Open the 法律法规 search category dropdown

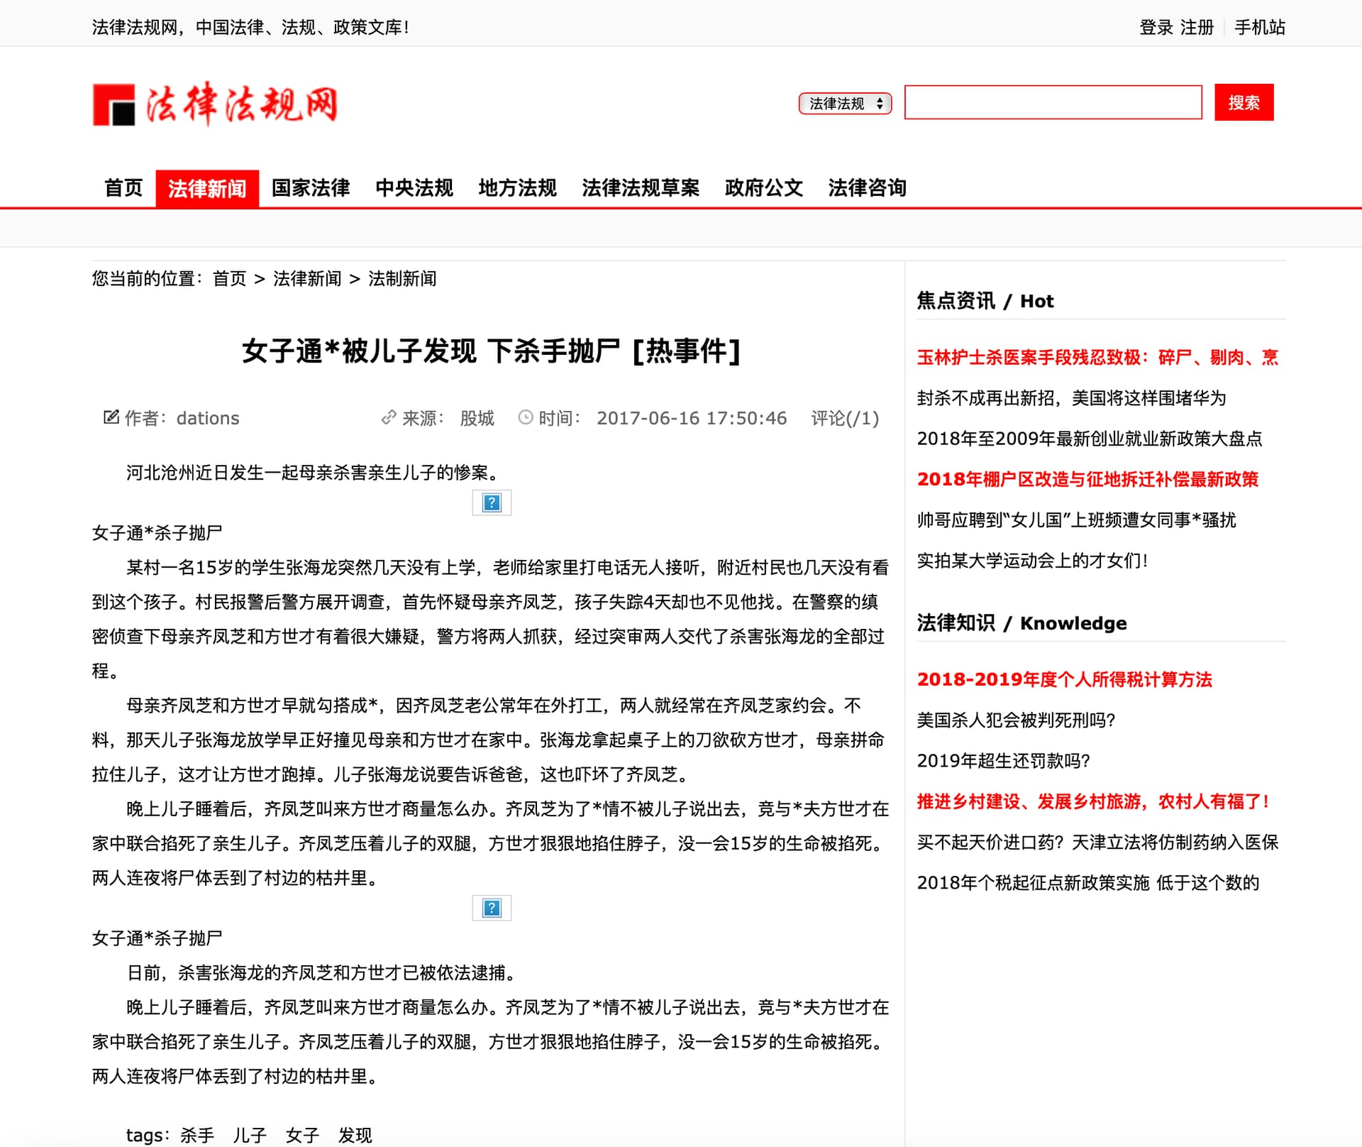[845, 104]
